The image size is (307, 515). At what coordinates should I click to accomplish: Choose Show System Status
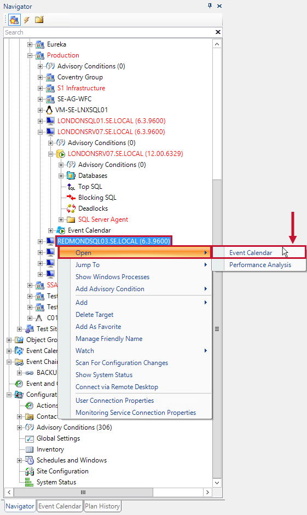pyautogui.click(x=135, y=375)
